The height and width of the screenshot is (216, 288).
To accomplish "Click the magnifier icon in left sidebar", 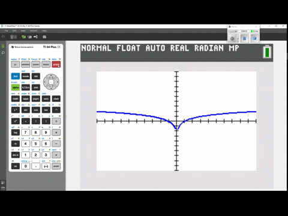I will (3, 53).
